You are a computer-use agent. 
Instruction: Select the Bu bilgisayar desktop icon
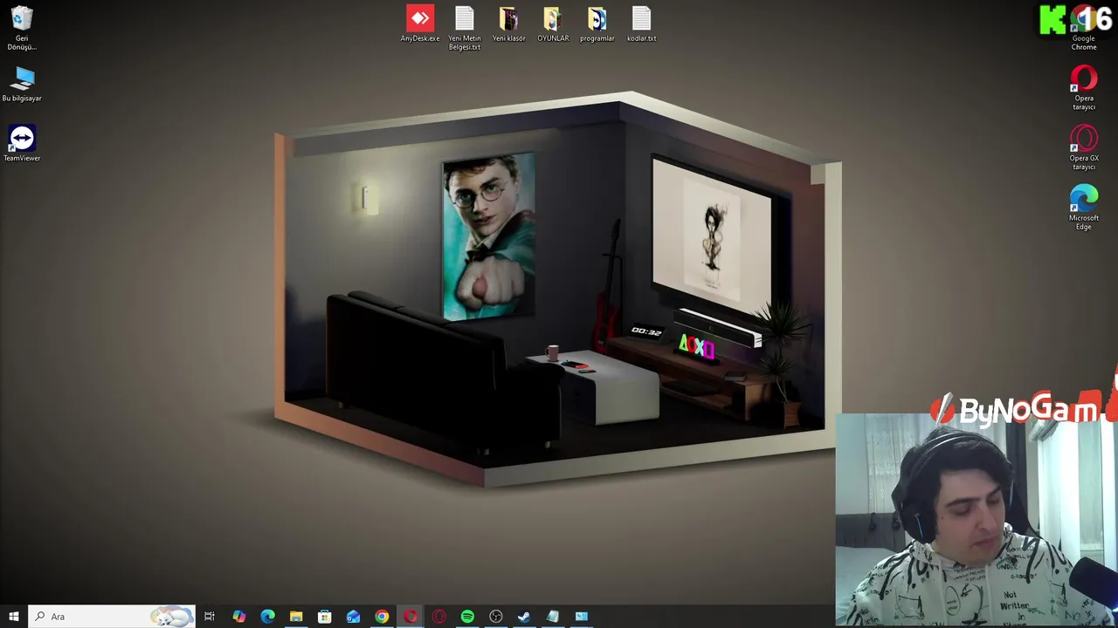click(22, 85)
